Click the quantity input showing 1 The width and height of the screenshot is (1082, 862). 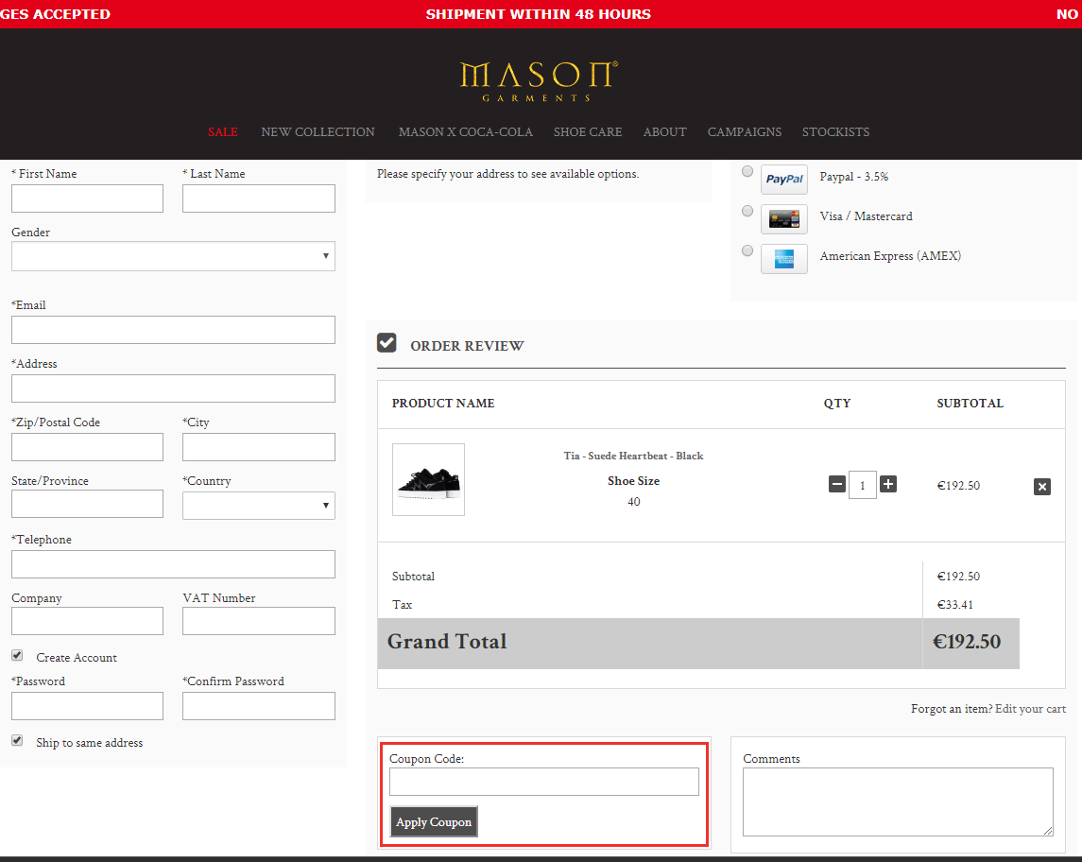(x=863, y=485)
